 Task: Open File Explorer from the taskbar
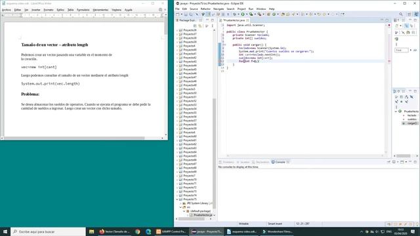[92, 231]
